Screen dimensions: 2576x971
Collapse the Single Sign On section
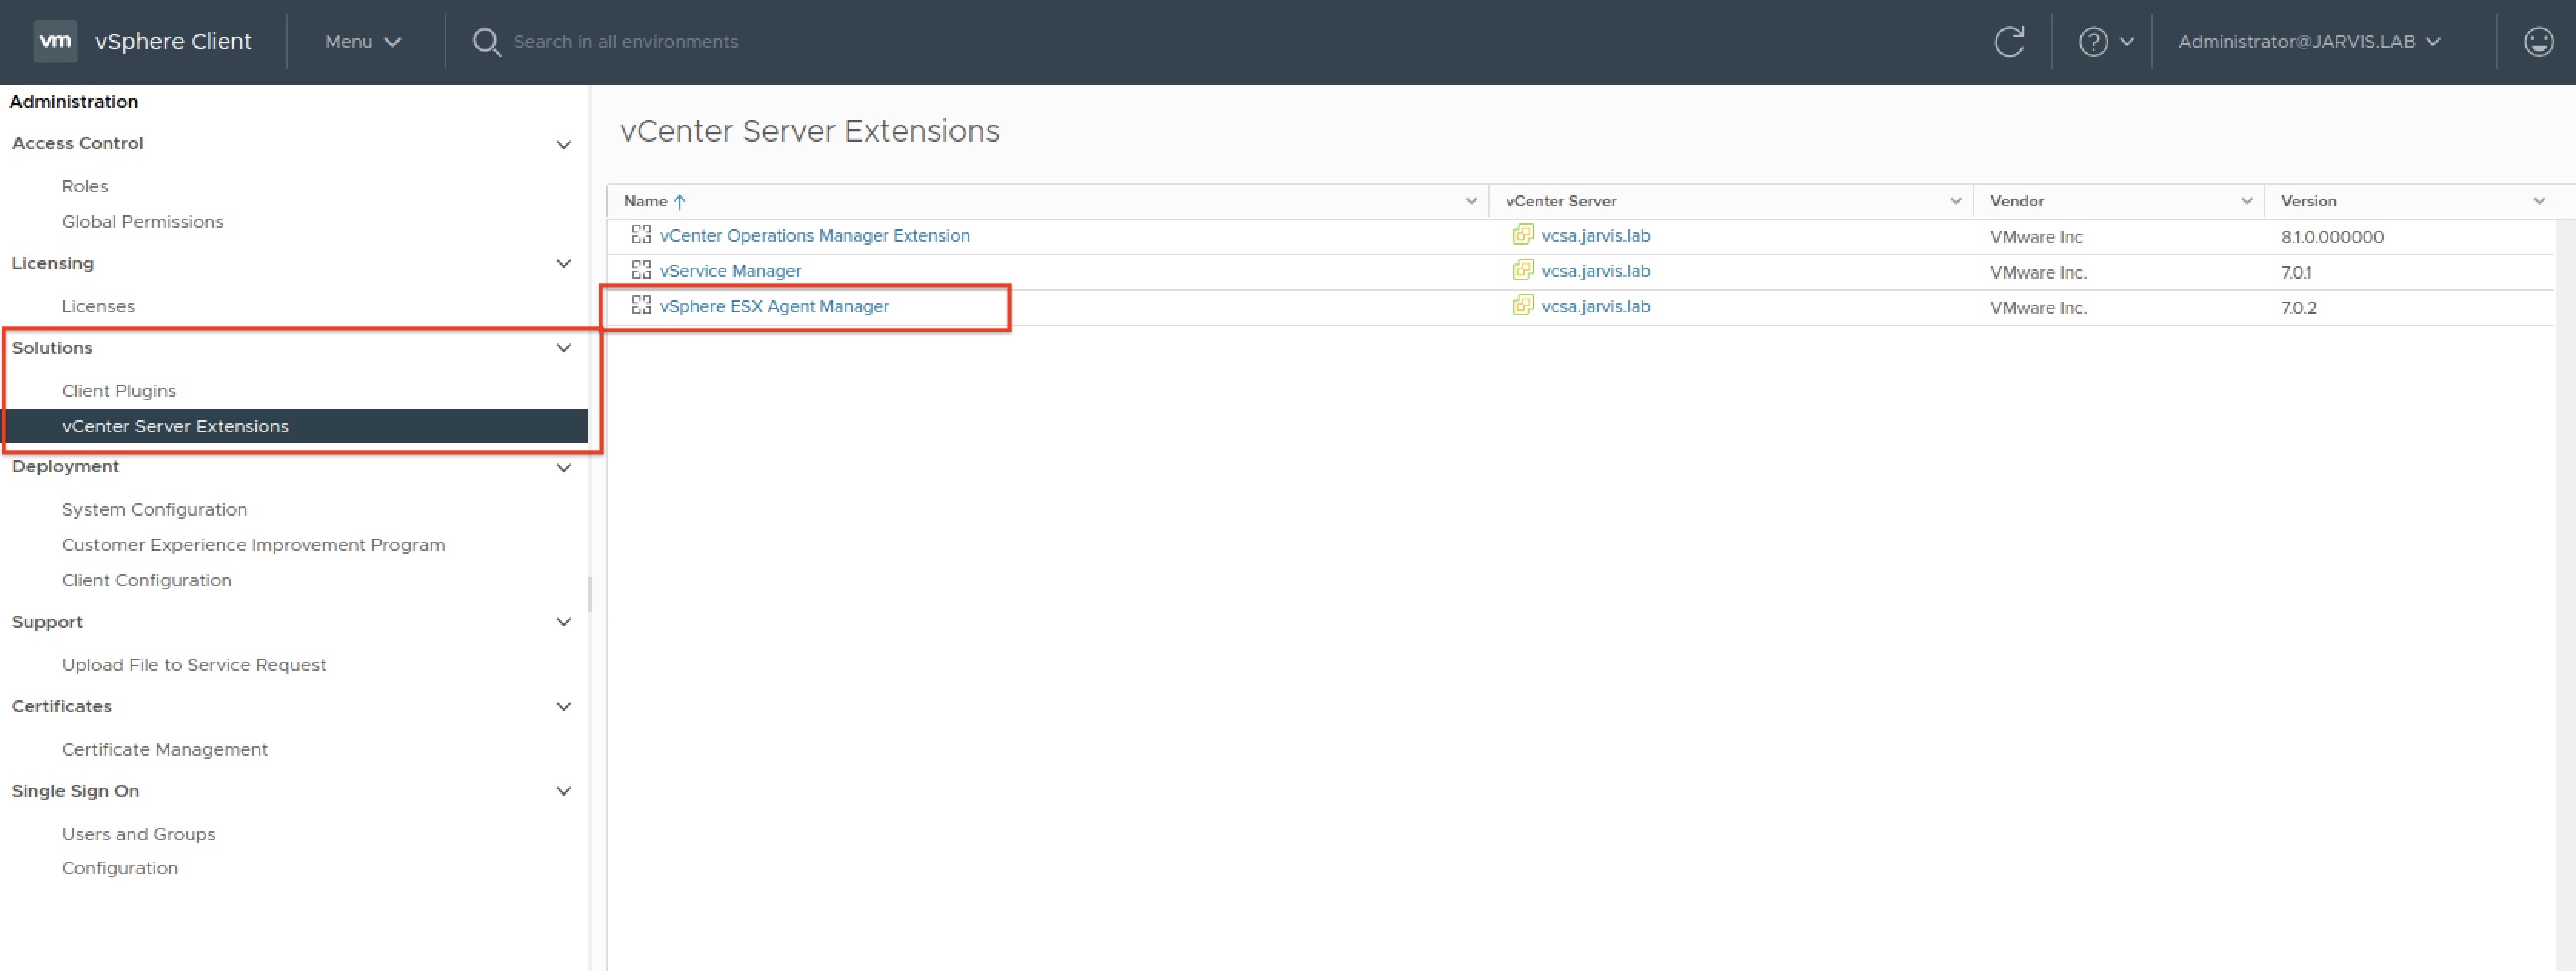coord(563,791)
